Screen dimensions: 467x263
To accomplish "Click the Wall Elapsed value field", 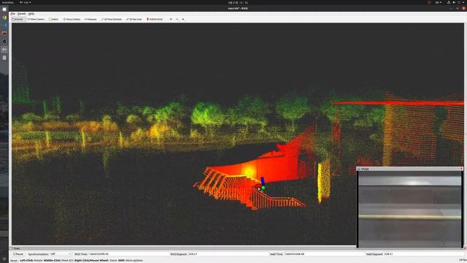I will point(424,254).
